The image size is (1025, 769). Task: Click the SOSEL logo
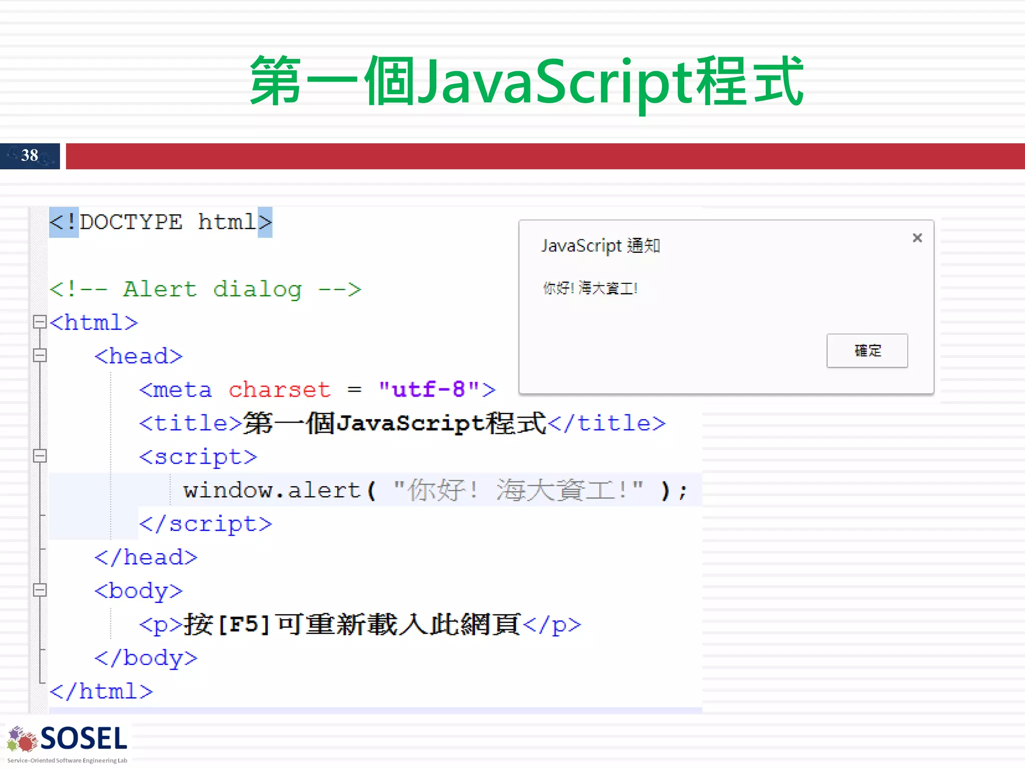[x=67, y=743]
